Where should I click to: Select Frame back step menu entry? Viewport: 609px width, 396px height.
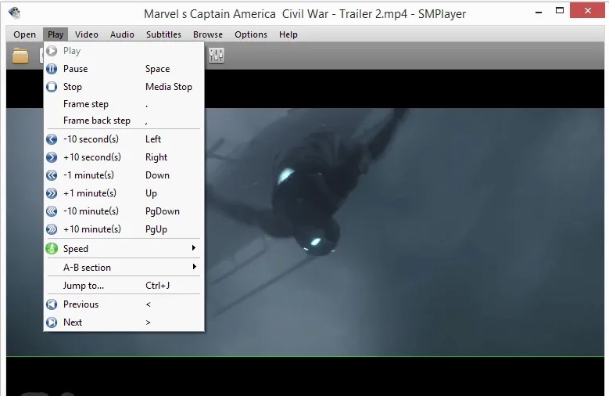click(124, 121)
